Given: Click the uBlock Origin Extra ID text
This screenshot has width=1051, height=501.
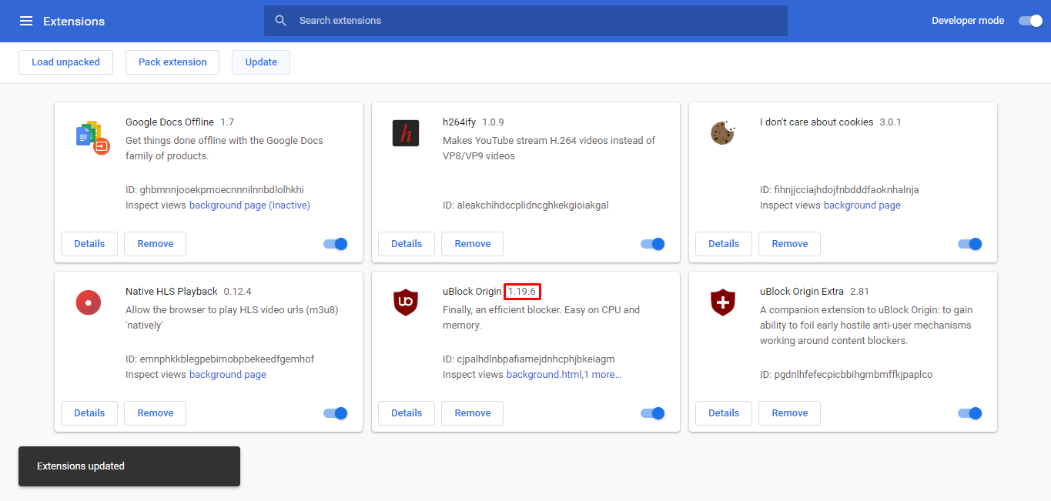Looking at the screenshot, I should [846, 375].
